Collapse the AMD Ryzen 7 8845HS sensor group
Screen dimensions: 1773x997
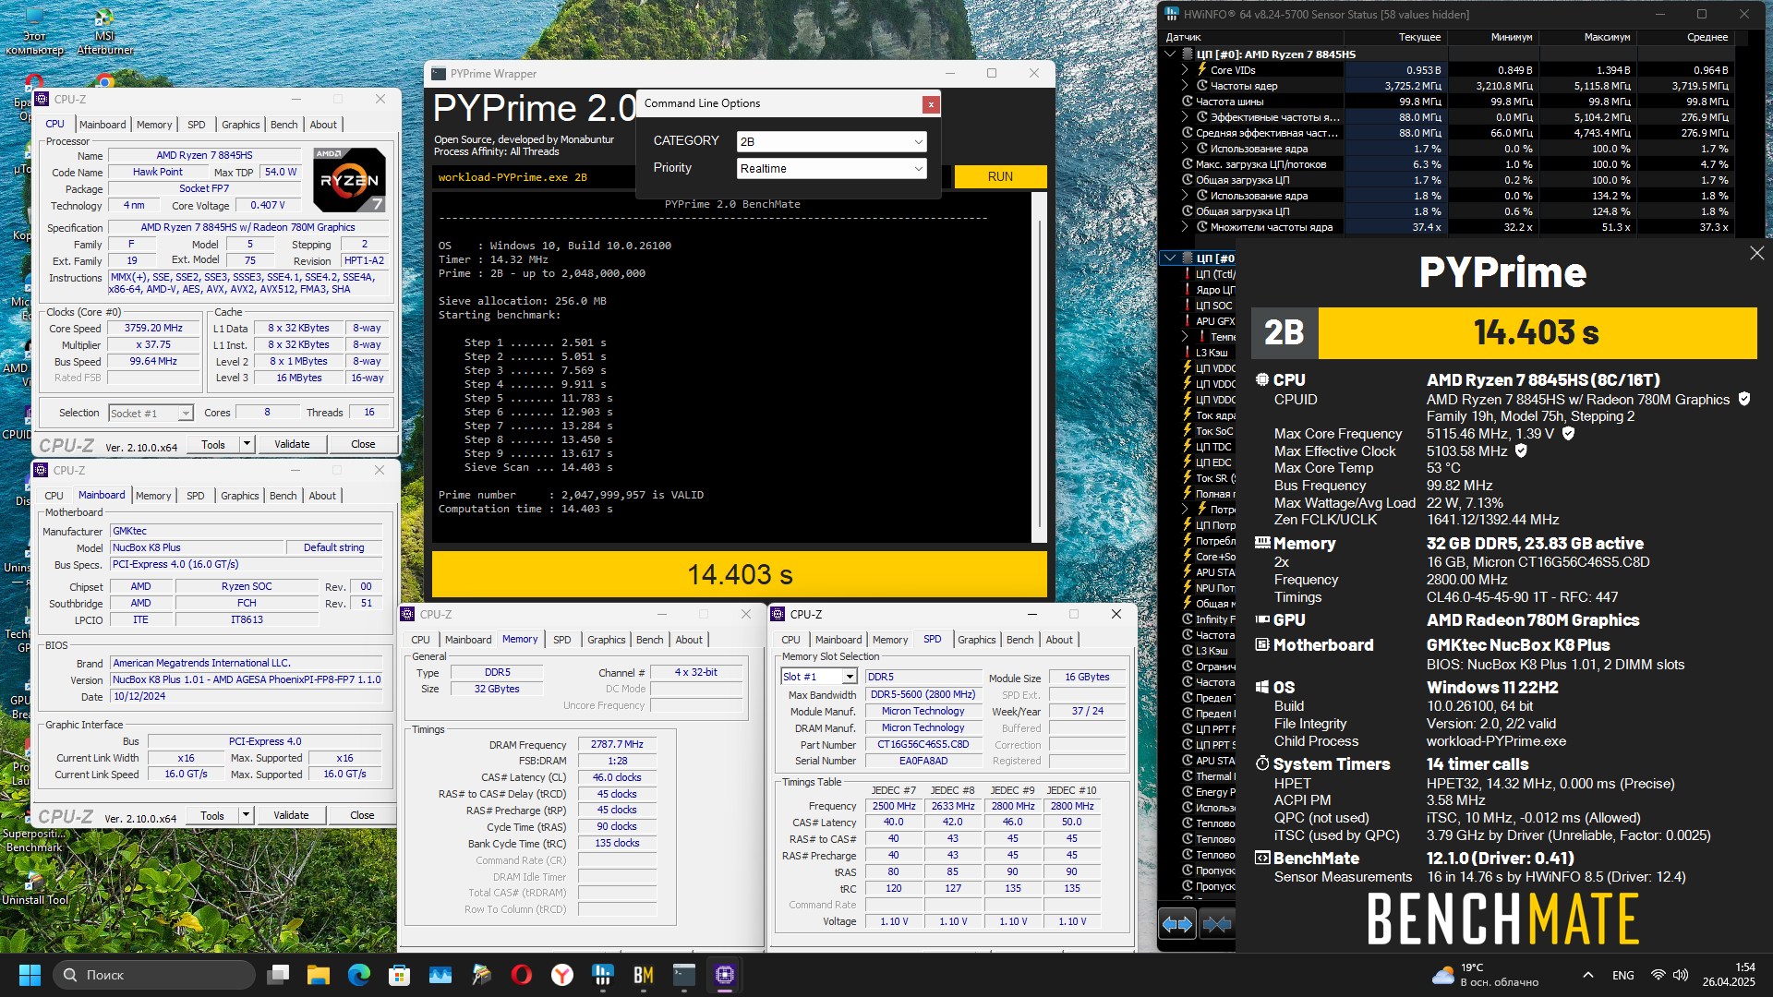pos(1171,54)
